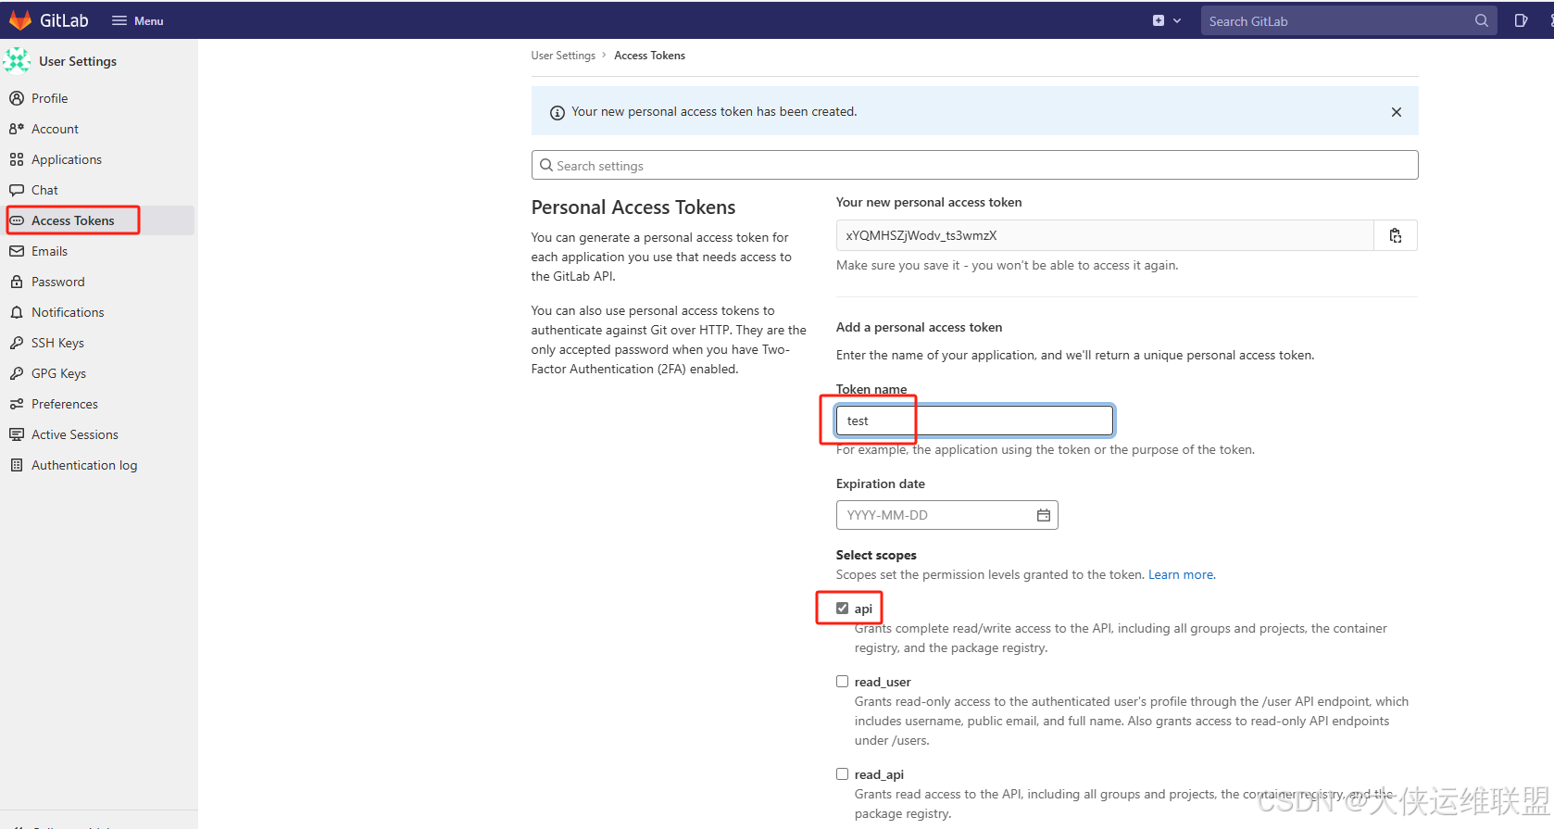Screen dimensions: 1554x829
Task: Click the SSH Keys key icon
Action: click(17, 343)
